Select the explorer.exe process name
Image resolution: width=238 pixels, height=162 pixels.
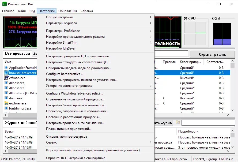(x=18, y=103)
